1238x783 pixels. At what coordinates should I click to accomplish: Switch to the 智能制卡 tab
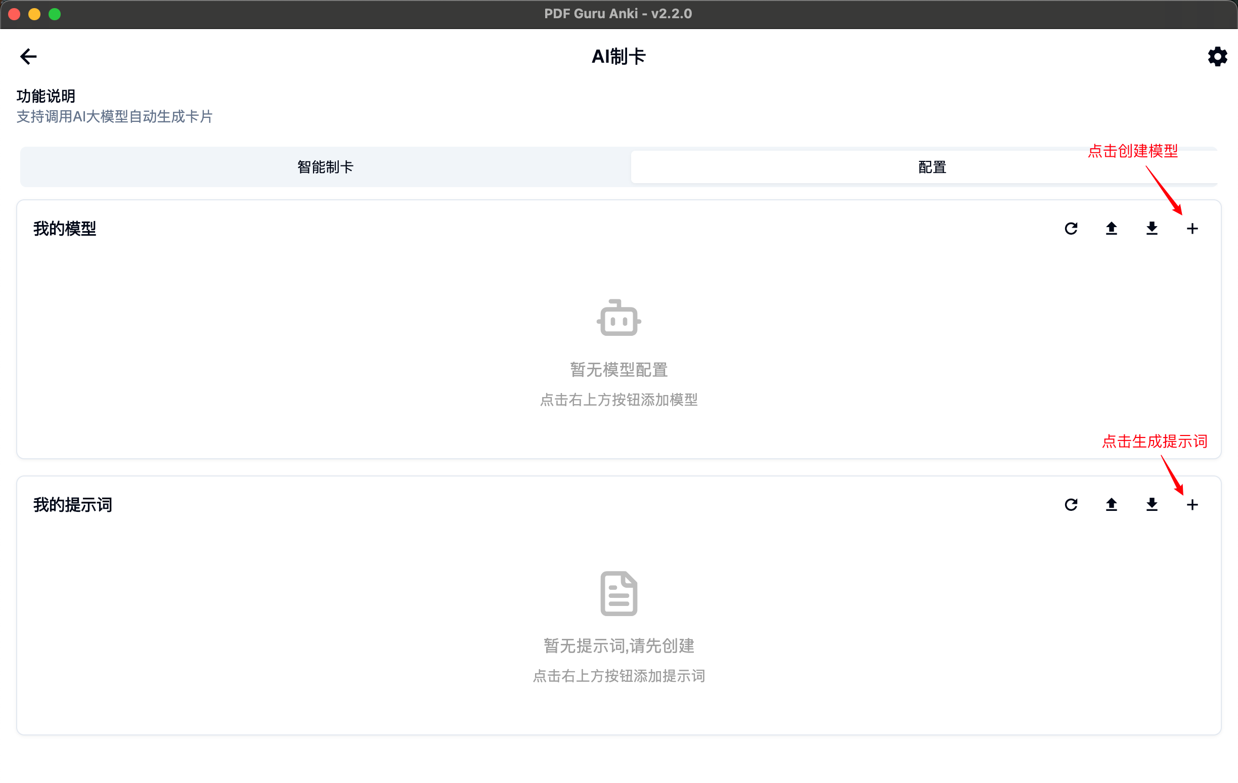(x=325, y=167)
